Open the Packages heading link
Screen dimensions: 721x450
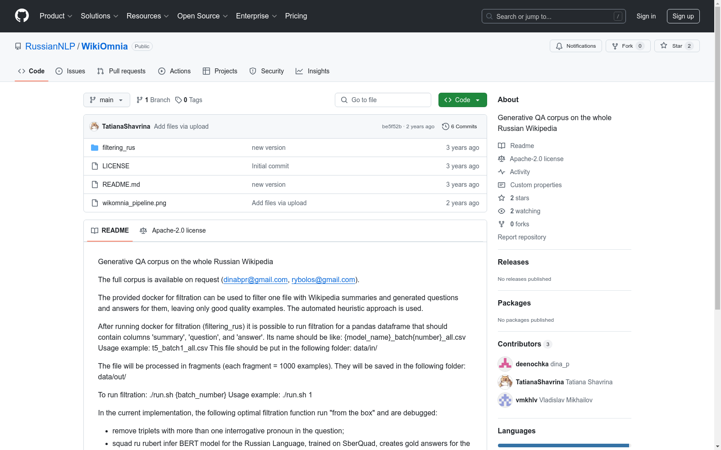point(514,303)
